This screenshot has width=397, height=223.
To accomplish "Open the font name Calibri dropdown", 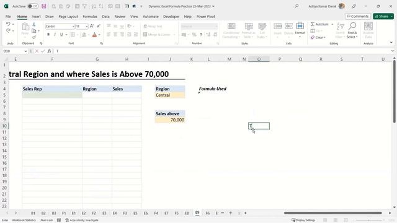I will tap(73, 26).
